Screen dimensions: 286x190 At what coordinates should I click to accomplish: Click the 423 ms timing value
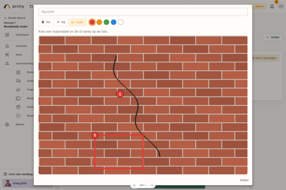[x=143, y=185]
